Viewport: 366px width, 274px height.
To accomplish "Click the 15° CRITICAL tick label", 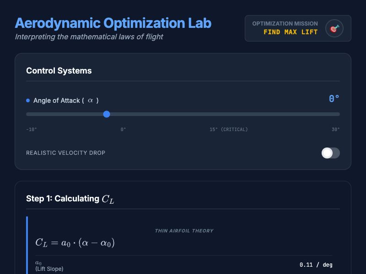I will pyautogui.click(x=229, y=129).
